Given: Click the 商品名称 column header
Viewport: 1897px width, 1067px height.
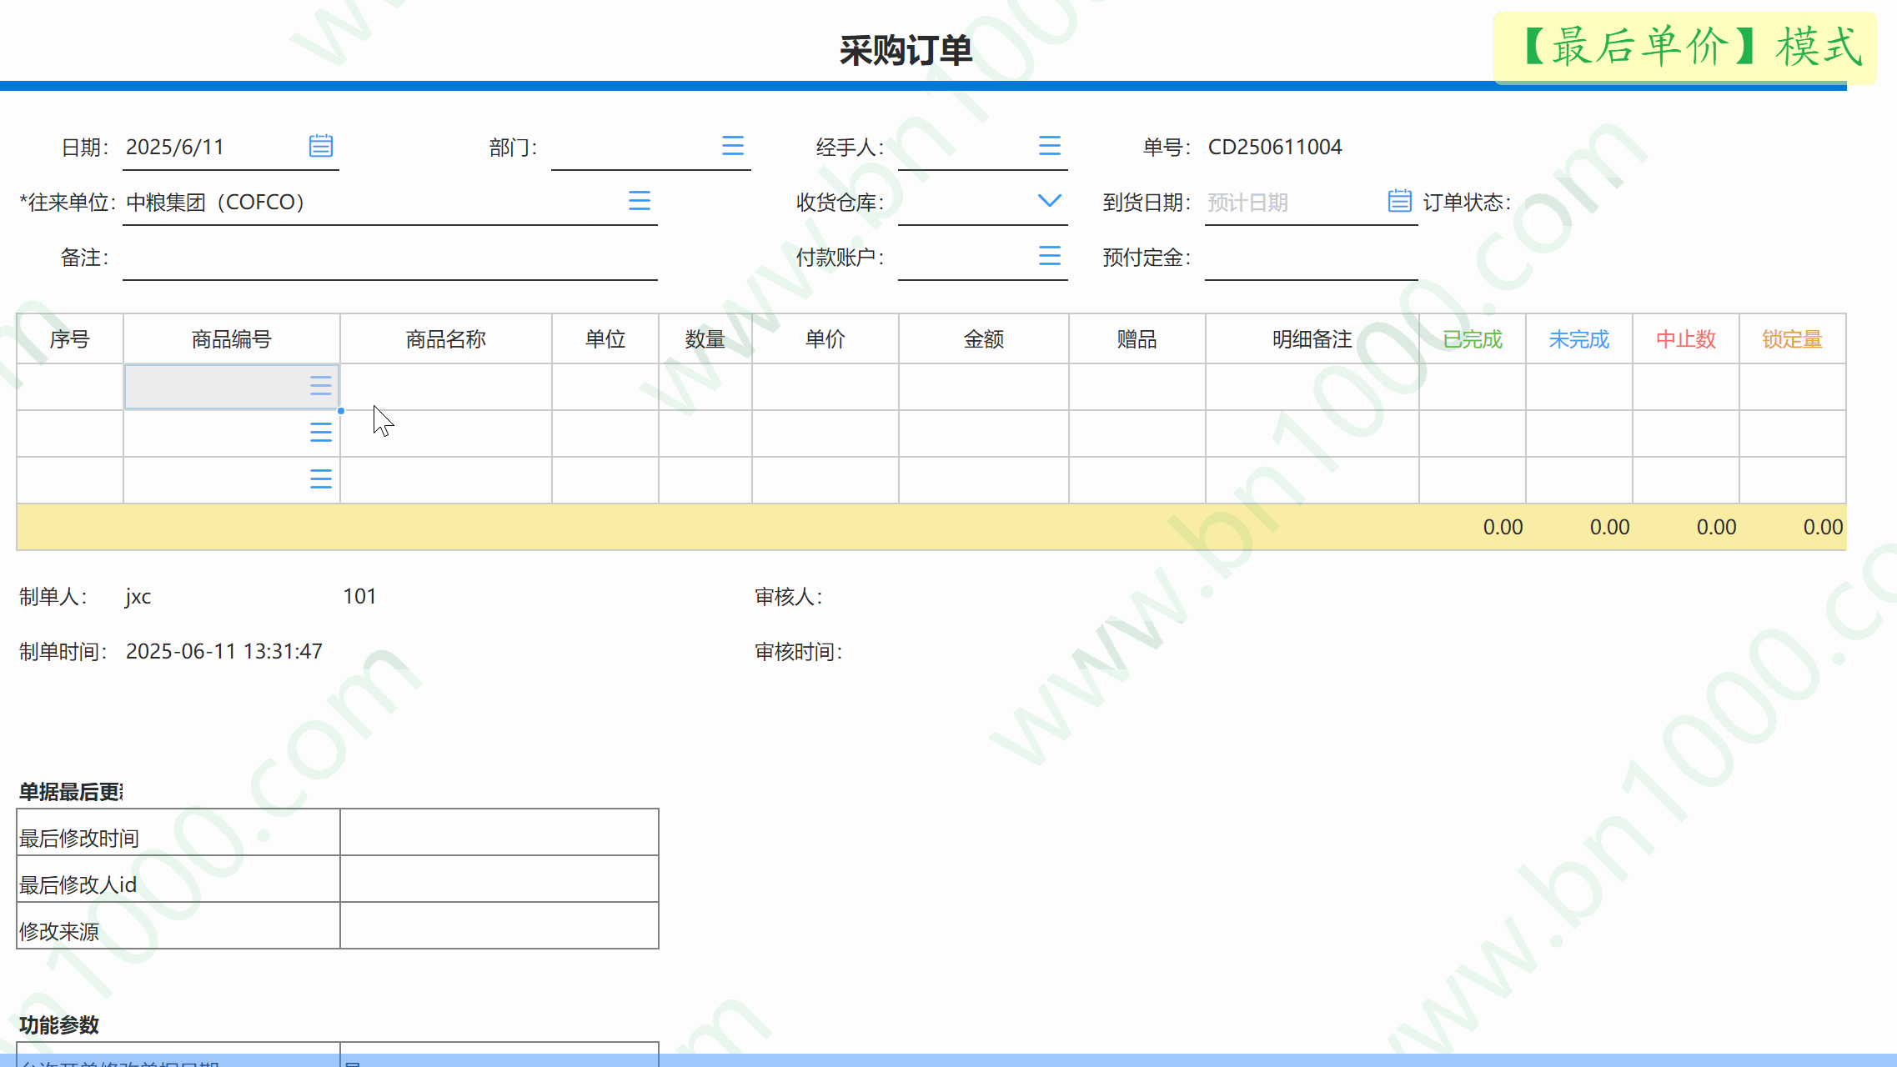Looking at the screenshot, I should (x=446, y=339).
